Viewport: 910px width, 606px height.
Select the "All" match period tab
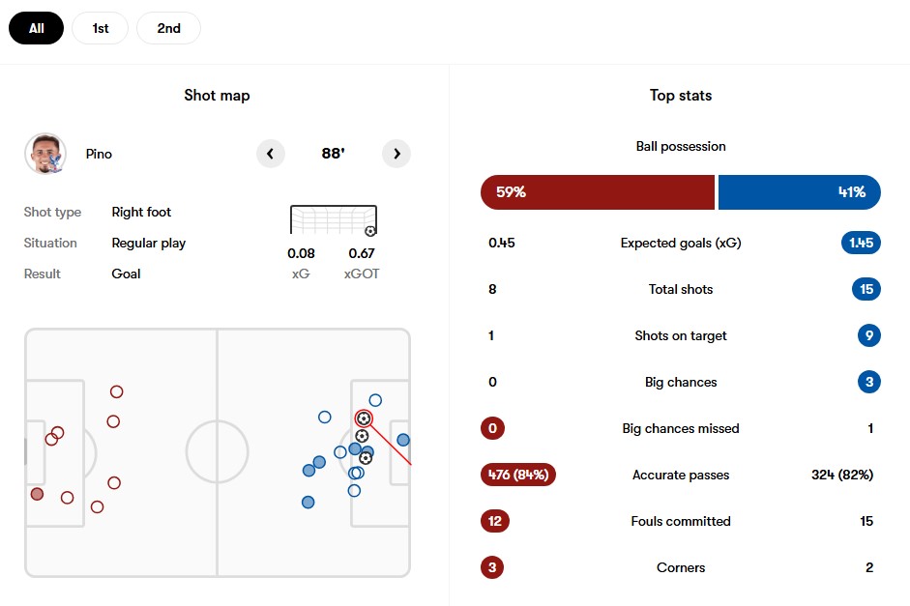click(36, 28)
